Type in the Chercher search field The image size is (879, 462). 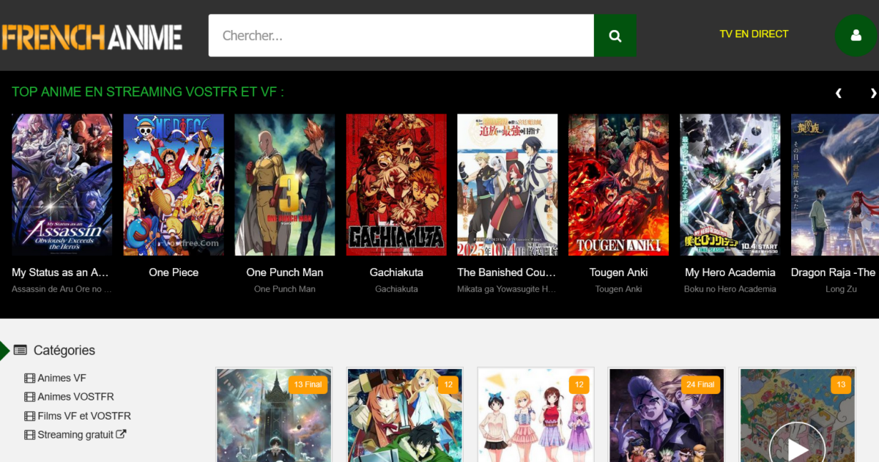click(x=401, y=35)
